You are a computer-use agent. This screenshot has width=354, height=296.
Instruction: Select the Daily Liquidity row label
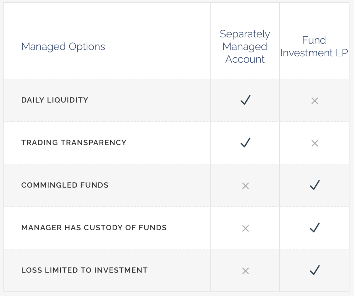click(x=55, y=100)
